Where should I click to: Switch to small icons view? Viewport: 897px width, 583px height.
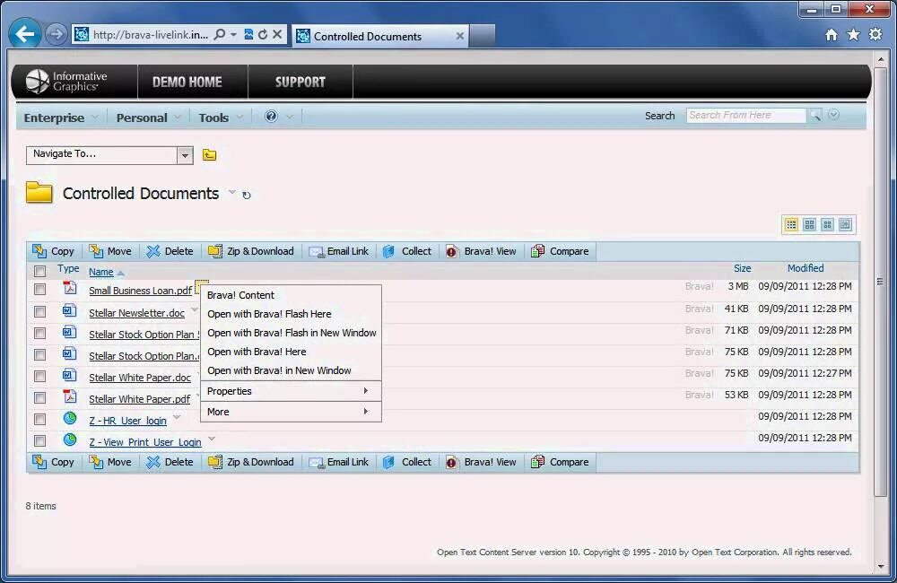(x=827, y=224)
